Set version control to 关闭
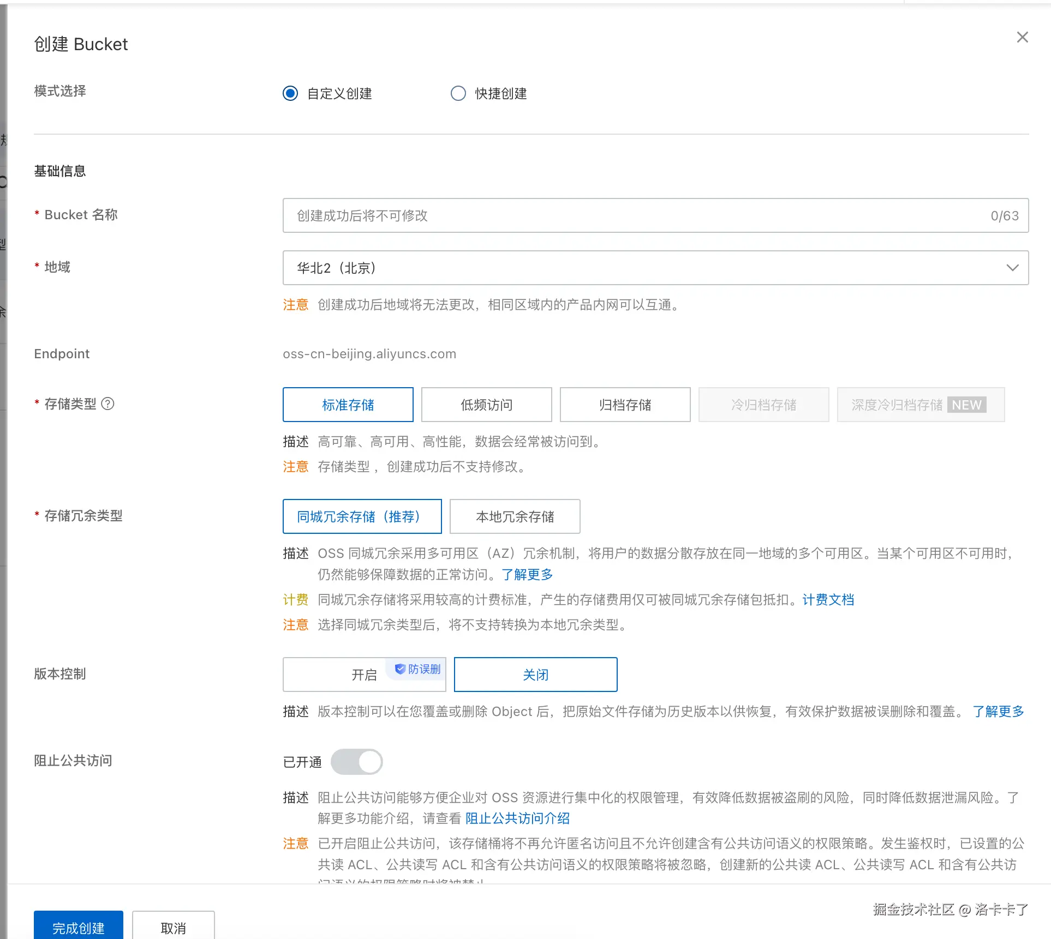The height and width of the screenshot is (939, 1051). click(x=535, y=675)
